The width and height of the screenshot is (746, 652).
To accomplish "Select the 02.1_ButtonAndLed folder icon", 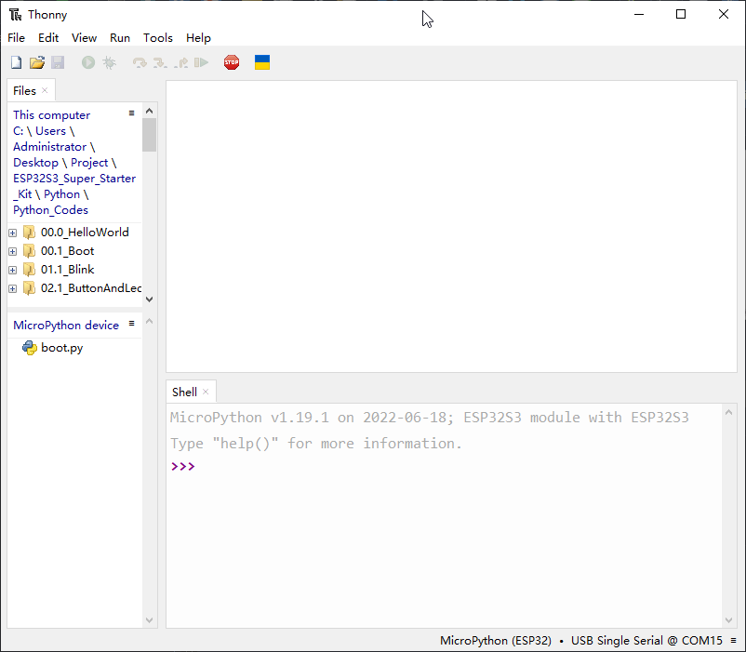I will pyautogui.click(x=30, y=288).
